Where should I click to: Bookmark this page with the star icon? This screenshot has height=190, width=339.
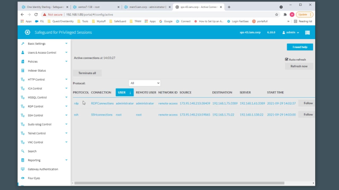pyautogui.click(x=276, y=15)
